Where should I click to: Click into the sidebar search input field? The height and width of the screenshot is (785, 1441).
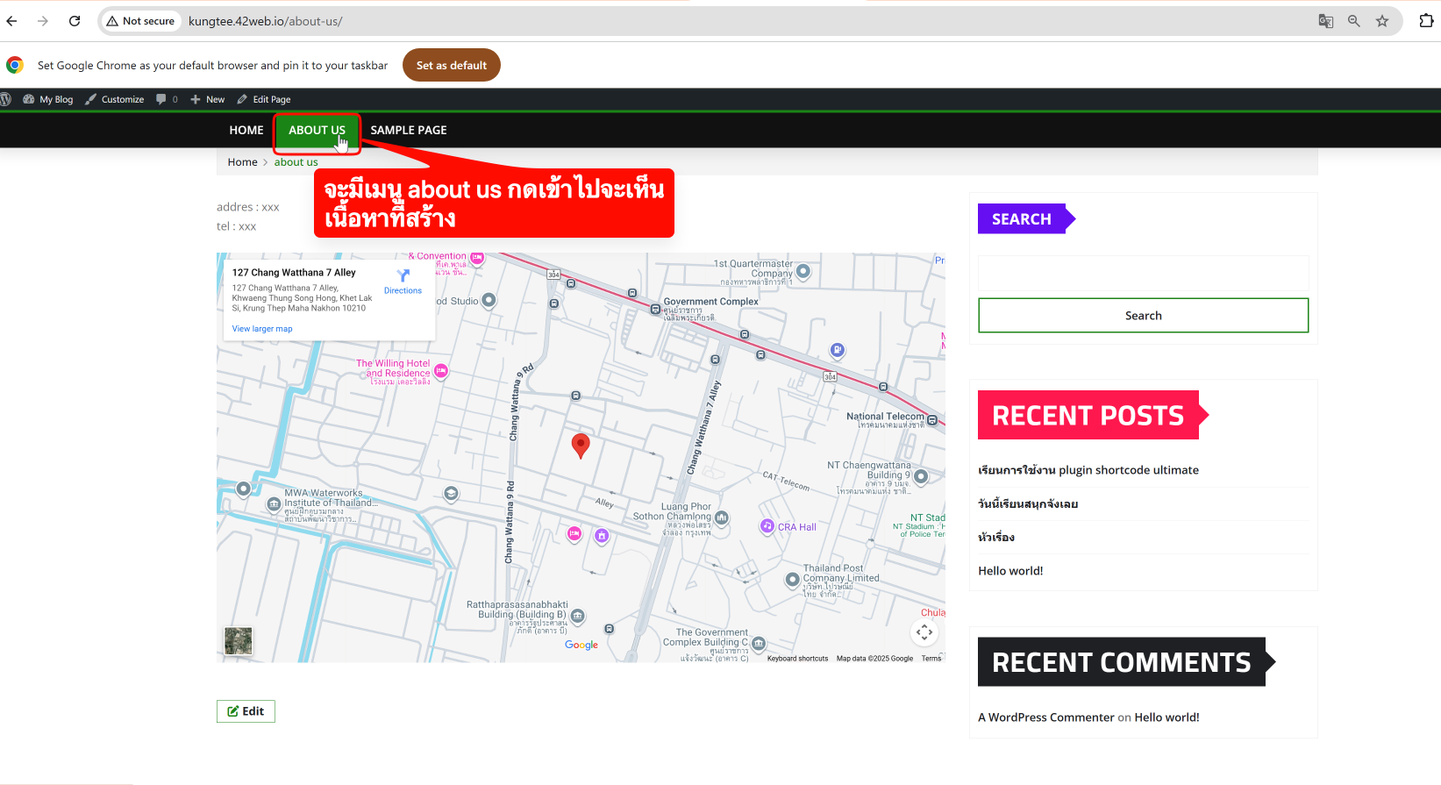click(1143, 274)
